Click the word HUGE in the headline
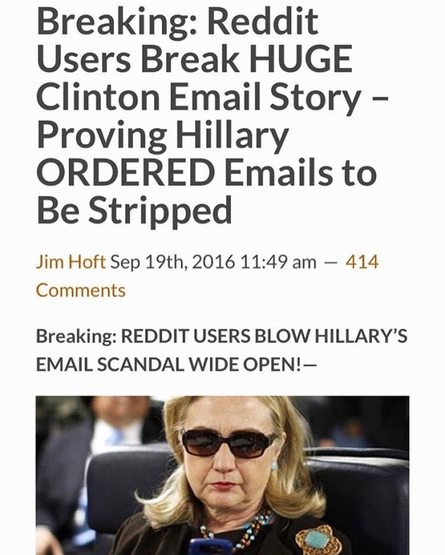The width and height of the screenshot is (445, 555). coord(300,59)
